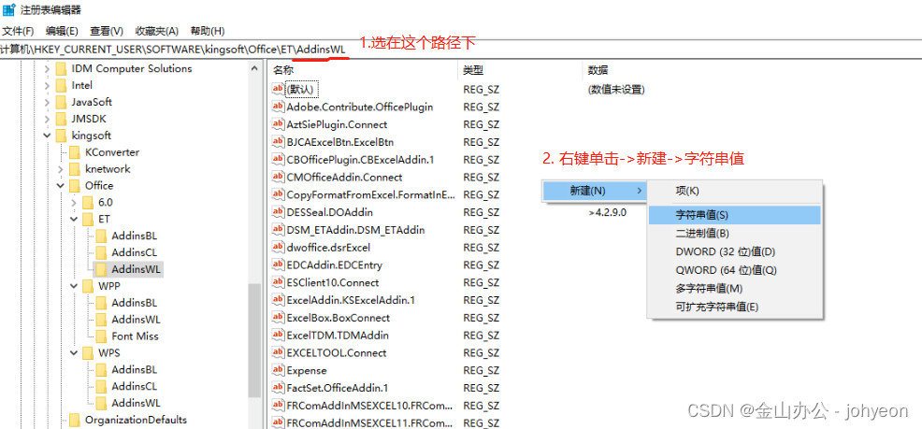This screenshot has height=429, width=922.
Task: Click EXCELTOOL.Connect string icon
Action: [278, 352]
